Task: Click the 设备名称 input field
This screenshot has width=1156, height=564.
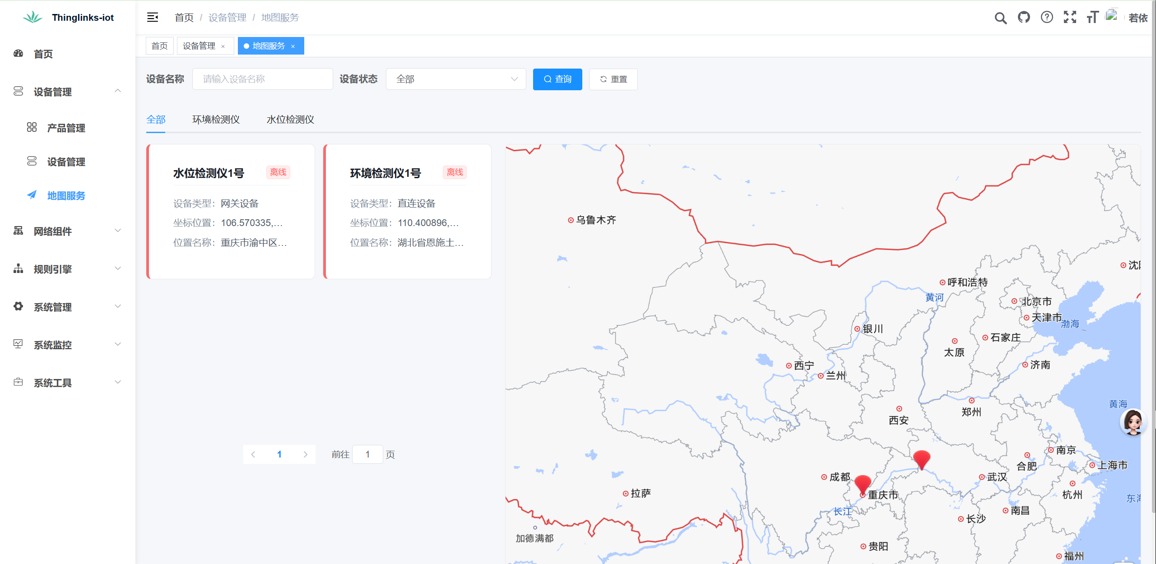Action: [262, 79]
